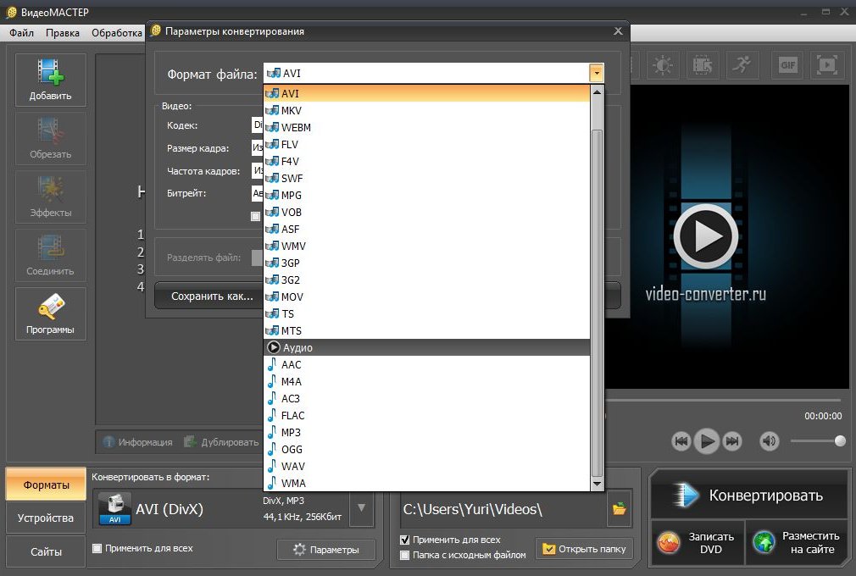The height and width of the screenshot is (576, 856).
Task: Choose MP3 audio format in list
Action: 426,432
